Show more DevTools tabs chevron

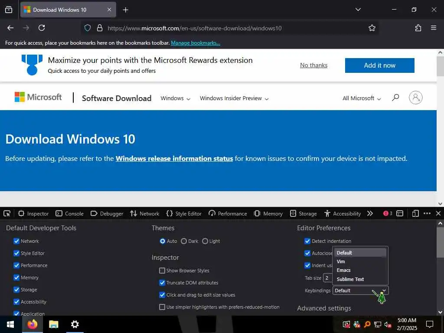click(370, 213)
